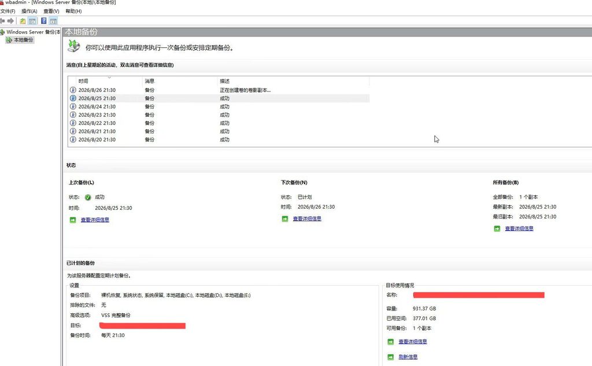This screenshot has height=366, width=592.
Task: Click the backup items list starting with 裸机恢复
Action: point(176,295)
